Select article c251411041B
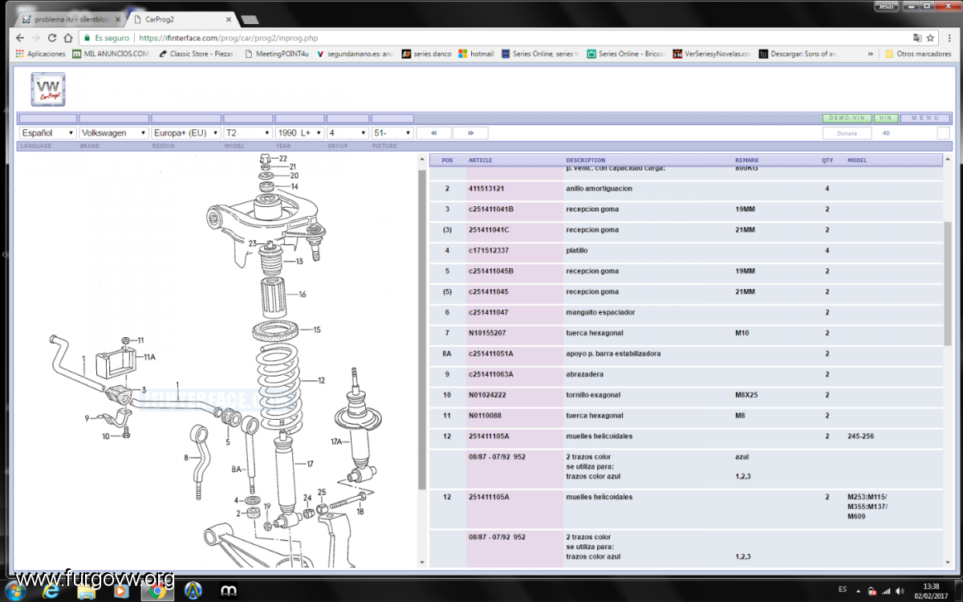The image size is (963, 602). [491, 209]
